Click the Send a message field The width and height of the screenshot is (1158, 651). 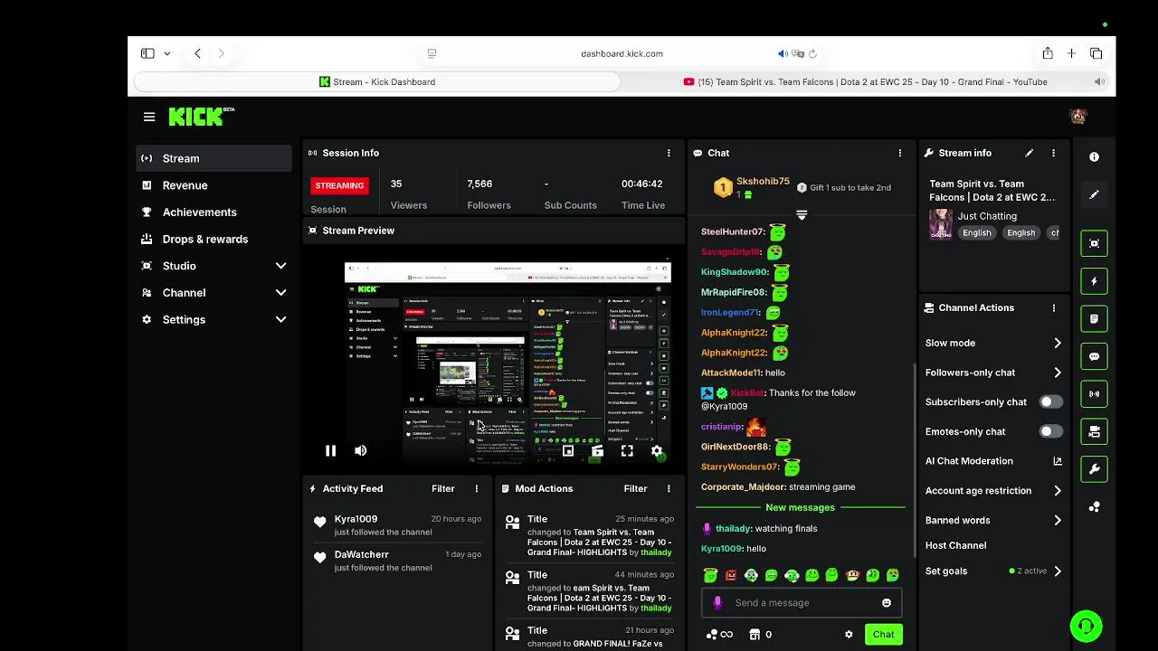(802, 603)
